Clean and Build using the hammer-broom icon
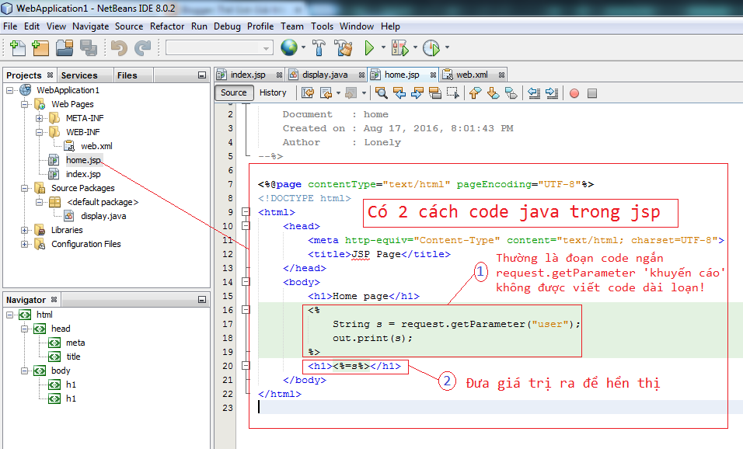The image size is (743, 449). tap(343, 47)
